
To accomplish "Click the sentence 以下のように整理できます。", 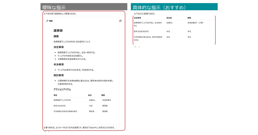I will click(145, 14).
